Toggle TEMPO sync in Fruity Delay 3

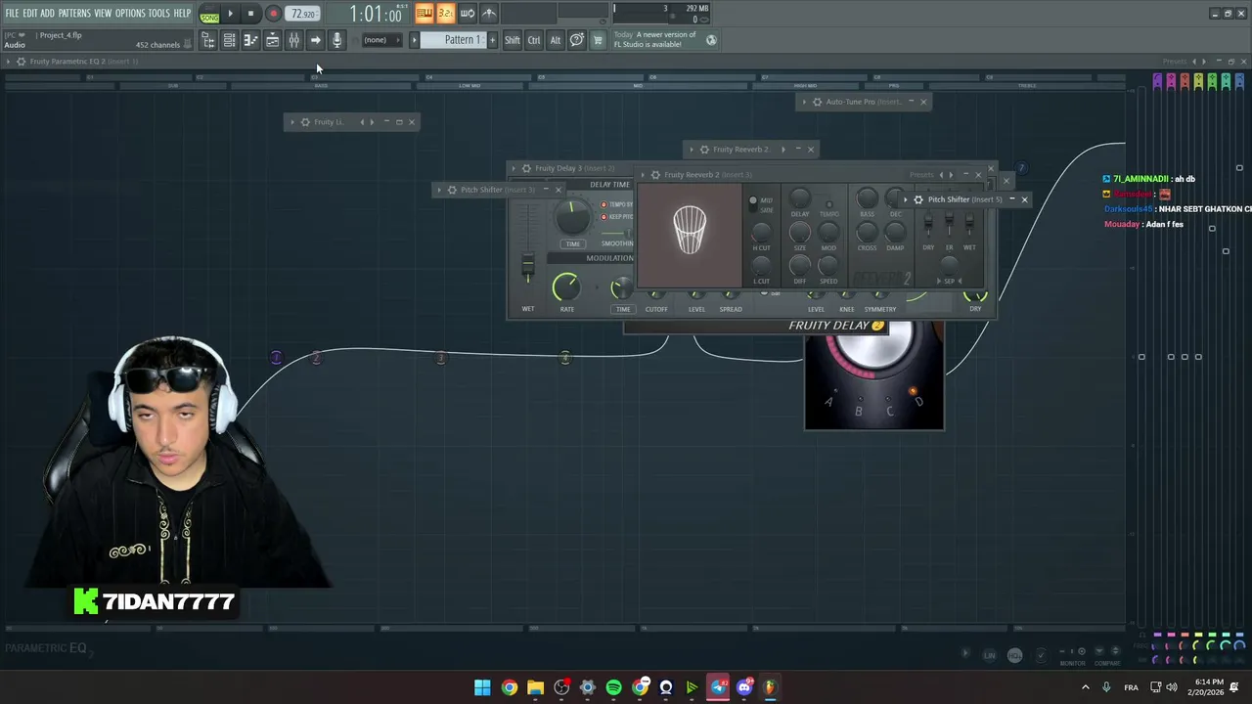click(x=604, y=204)
